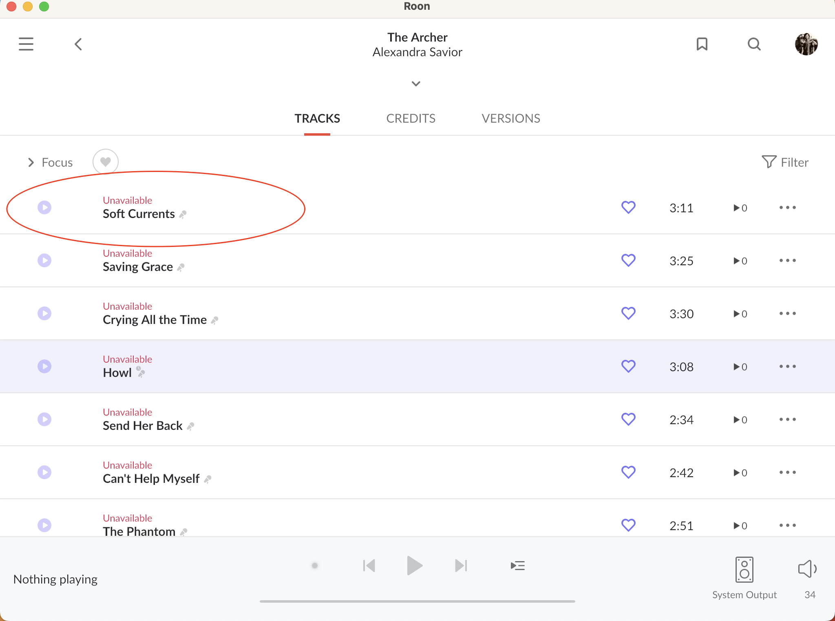Select System Output speaker zone
Screen dimensions: 835x621
(744, 570)
